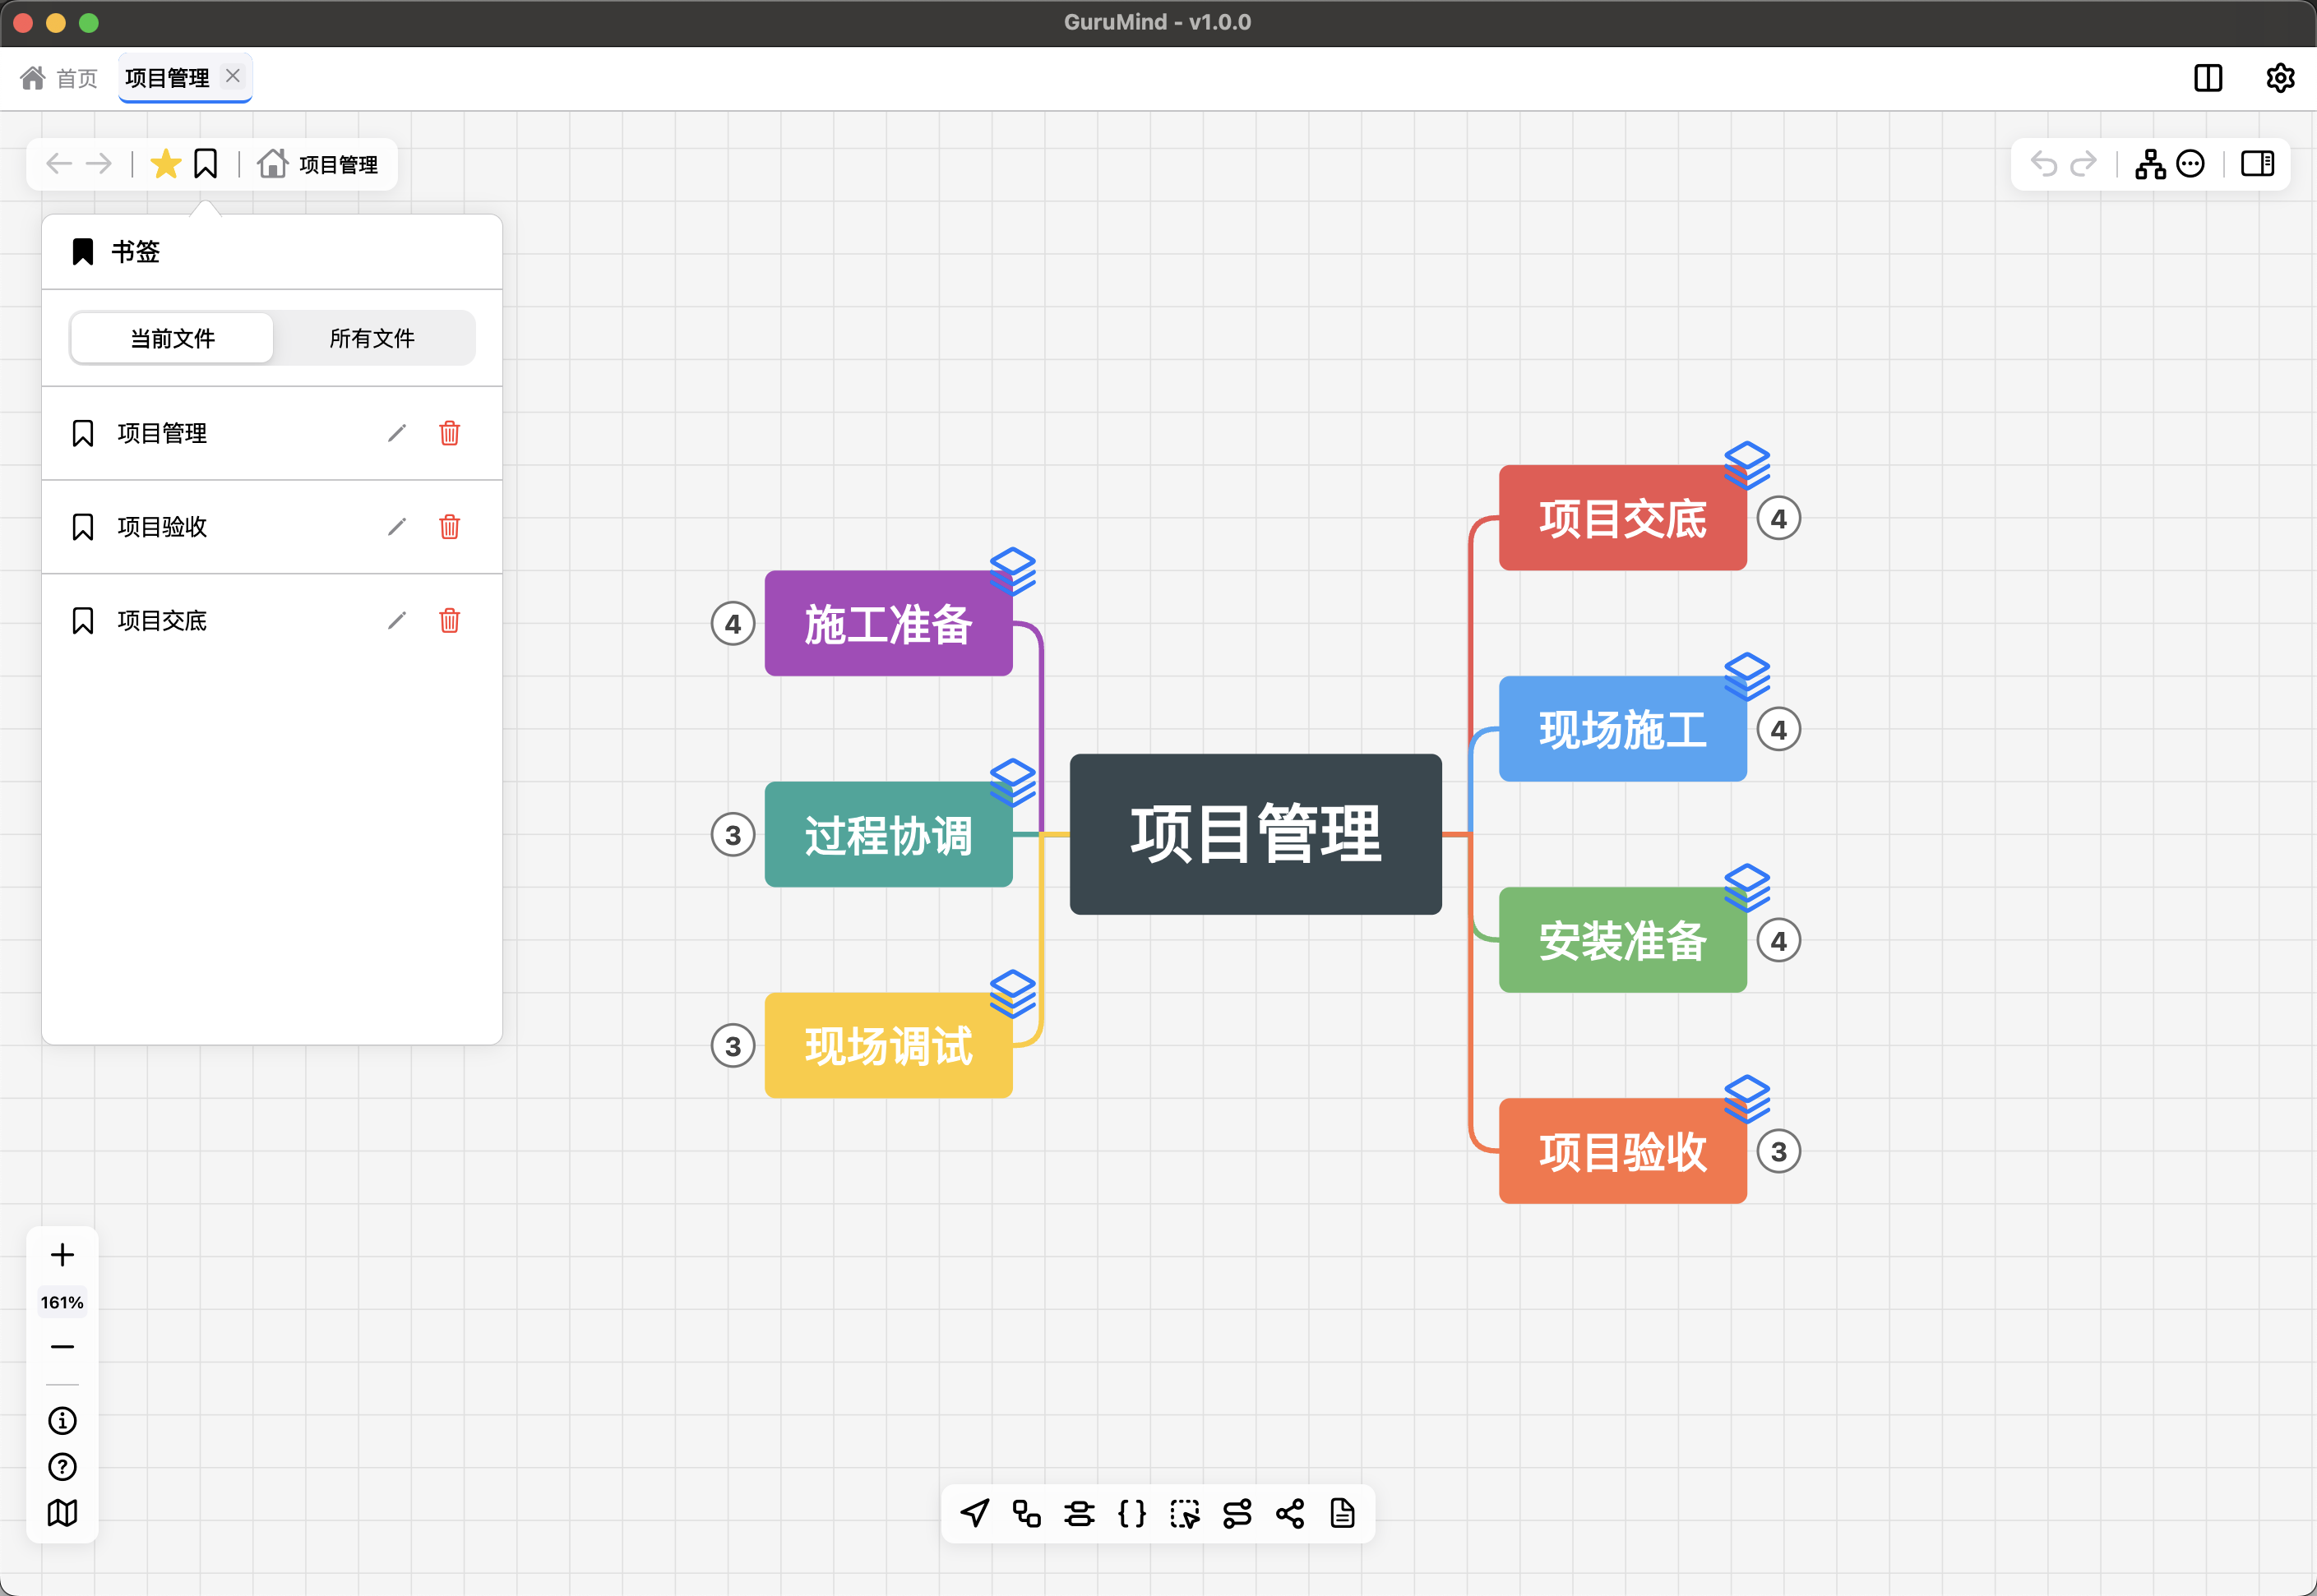Open the summary braces tool
The width and height of the screenshot is (2317, 1596).
pyautogui.click(x=1134, y=1514)
